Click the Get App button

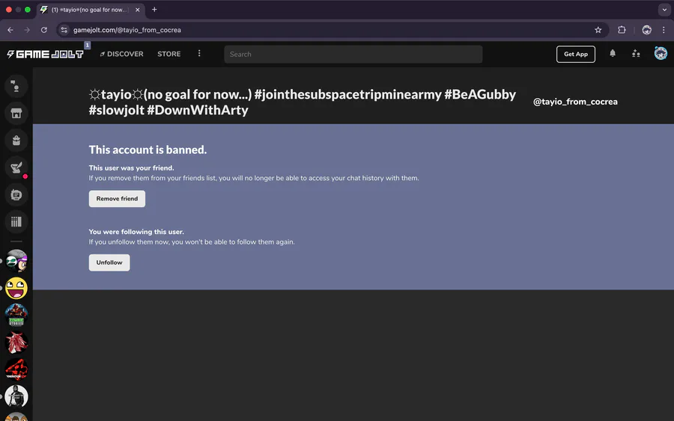click(x=576, y=54)
